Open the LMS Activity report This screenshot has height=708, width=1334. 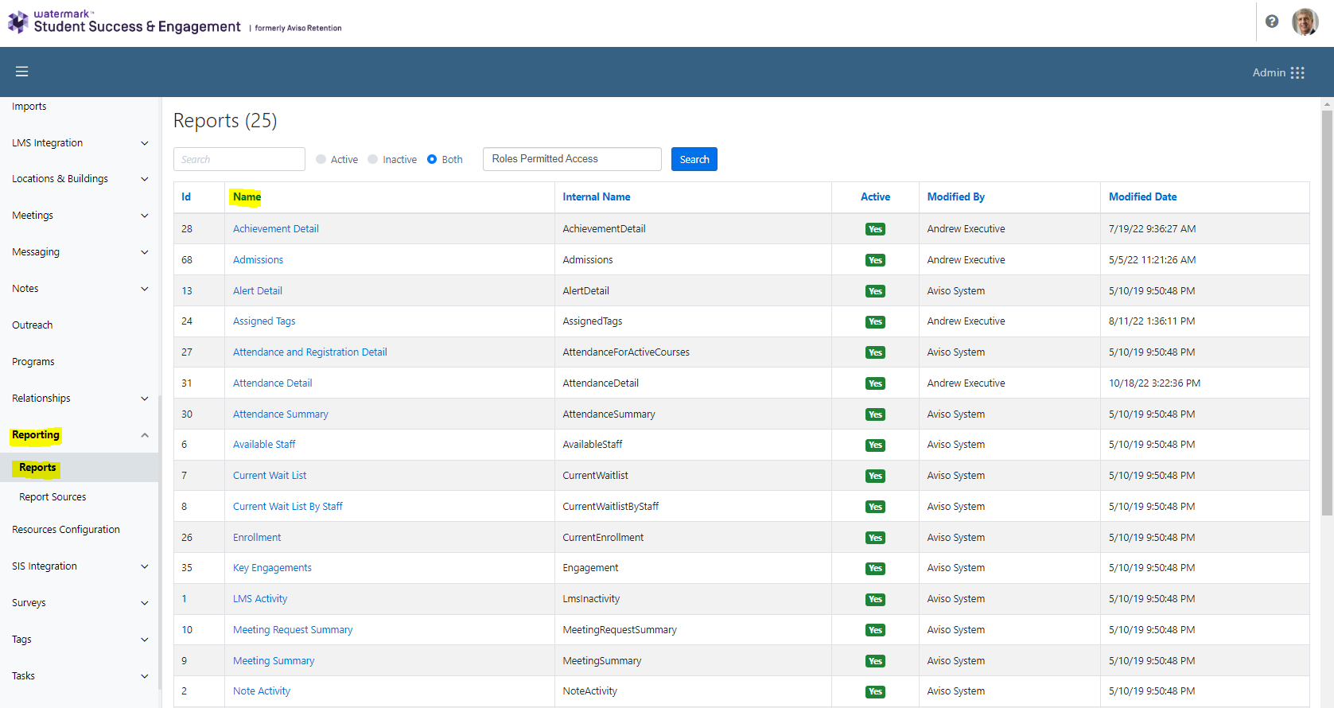tap(260, 599)
